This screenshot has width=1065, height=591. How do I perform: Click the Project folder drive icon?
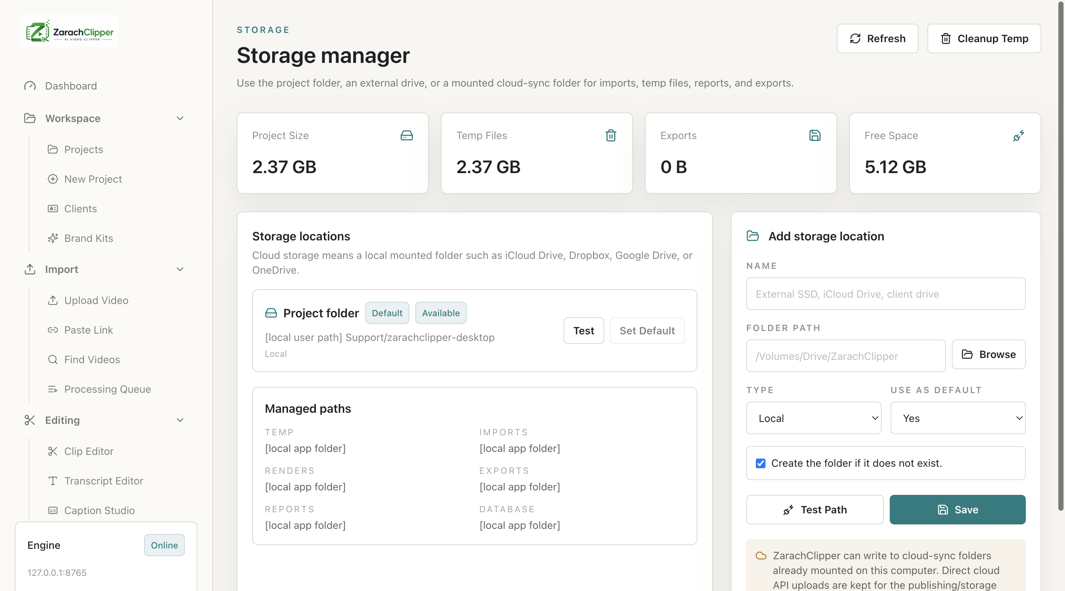pyautogui.click(x=271, y=313)
